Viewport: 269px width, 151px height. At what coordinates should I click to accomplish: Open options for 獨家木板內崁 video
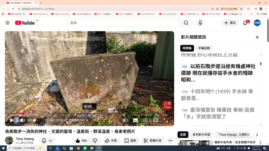tap(260, 143)
